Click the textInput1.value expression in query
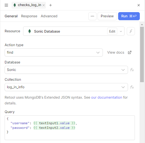The height and width of the screenshot is (143, 145). [x=54, y=123]
